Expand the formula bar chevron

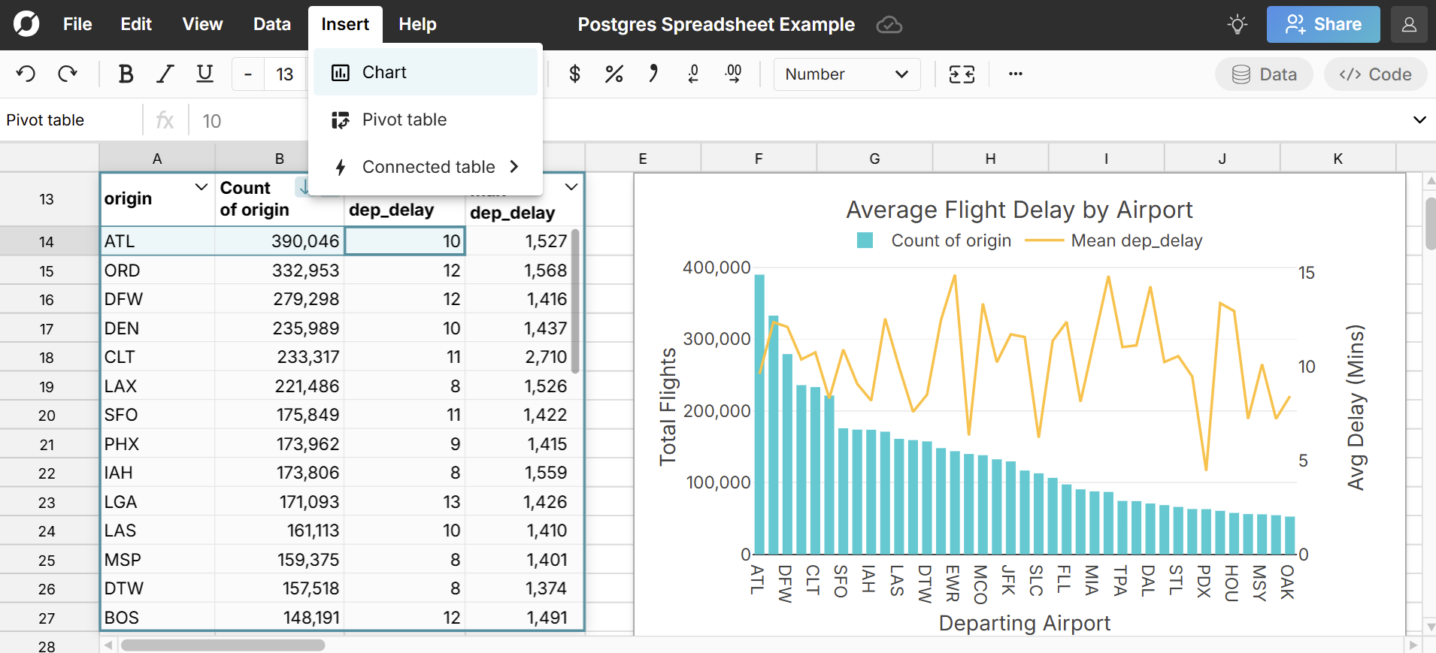1419,120
